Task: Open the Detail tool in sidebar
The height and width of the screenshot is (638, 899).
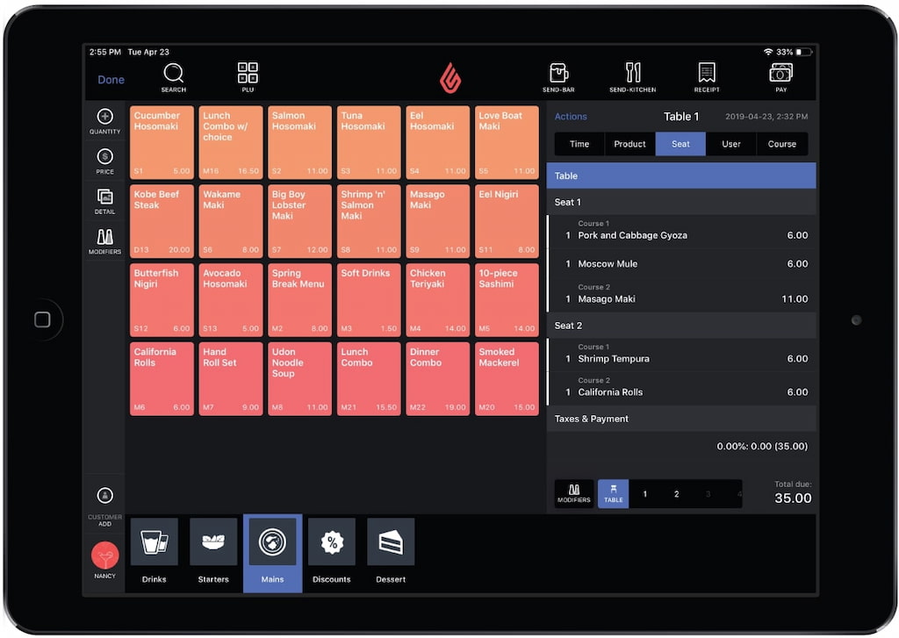Action: 105,202
